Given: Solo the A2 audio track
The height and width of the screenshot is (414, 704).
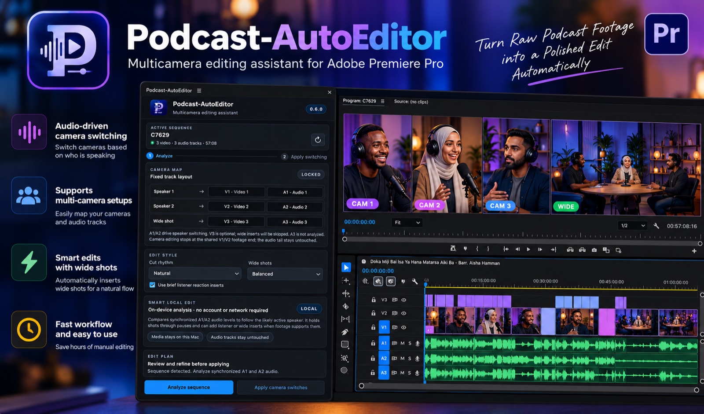Looking at the screenshot, I should pos(410,359).
